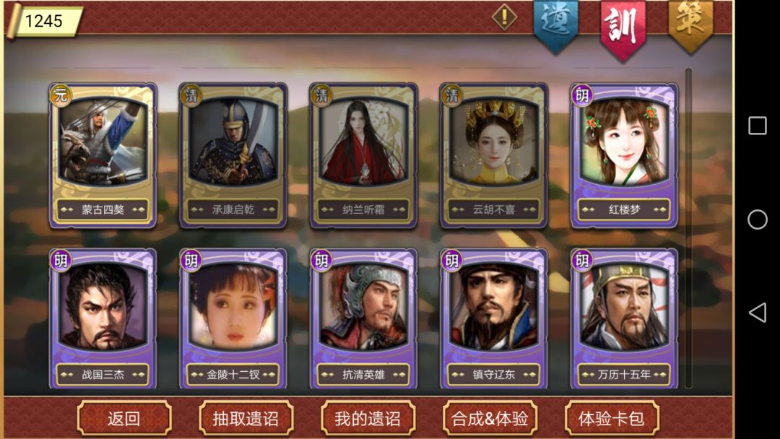Open 合成&体验 at the bottom
780x439 pixels.
(x=490, y=418)
